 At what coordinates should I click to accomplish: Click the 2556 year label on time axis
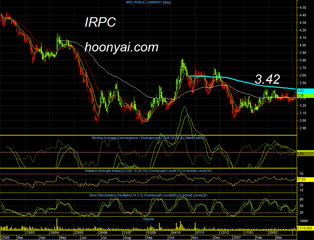[5, 237]
